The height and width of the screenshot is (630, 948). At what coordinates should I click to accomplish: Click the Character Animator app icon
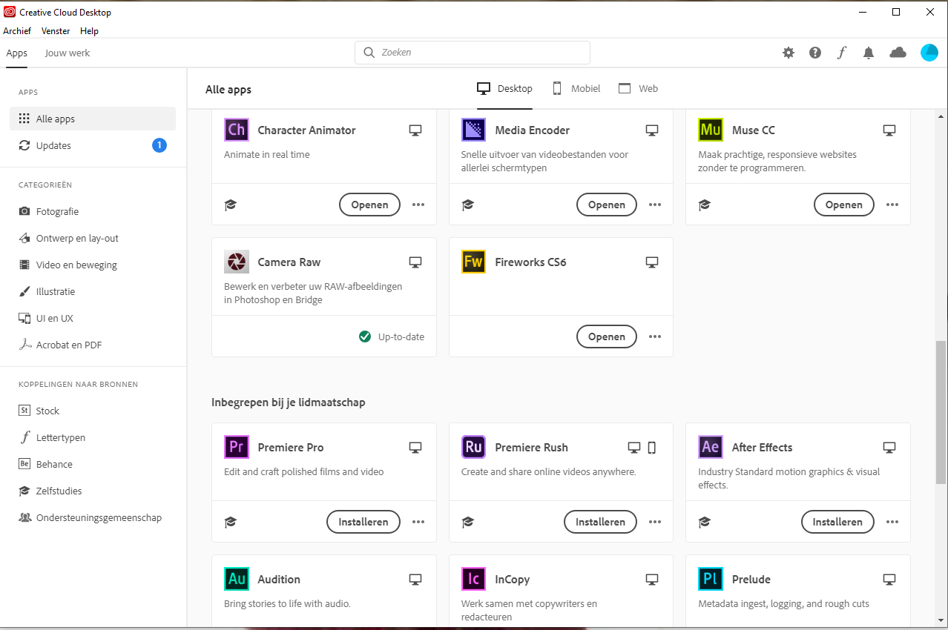coord(237,130)
